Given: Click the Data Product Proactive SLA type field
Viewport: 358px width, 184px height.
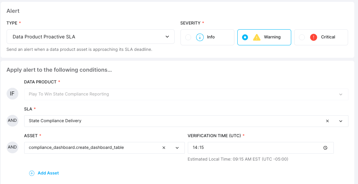Looking at the screenshot, I should click(84, 37).
